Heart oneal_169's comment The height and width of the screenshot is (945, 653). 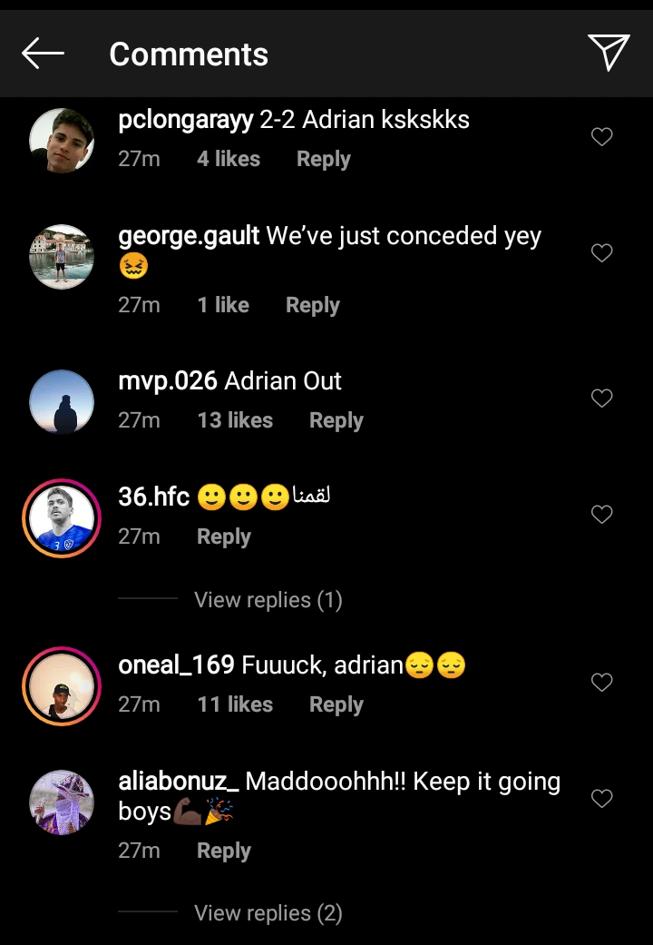[602, 683]
